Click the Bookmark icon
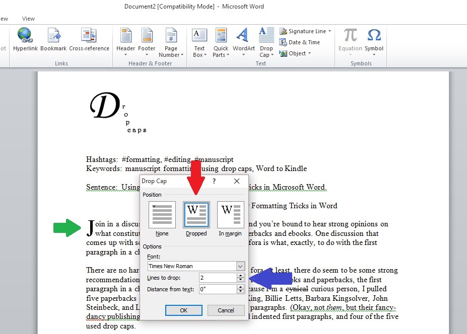 [x=53, y=39]
